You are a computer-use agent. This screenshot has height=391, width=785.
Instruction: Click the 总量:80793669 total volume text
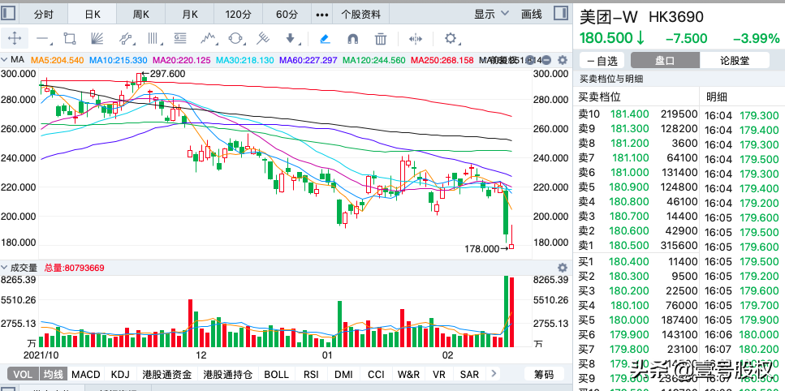click(74, 268)
